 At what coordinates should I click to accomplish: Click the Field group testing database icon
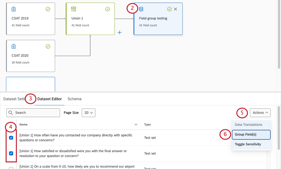point(141,9)
